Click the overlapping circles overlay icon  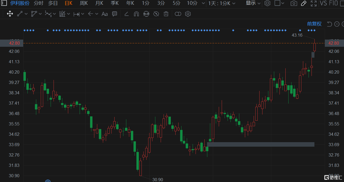(178, 14)
